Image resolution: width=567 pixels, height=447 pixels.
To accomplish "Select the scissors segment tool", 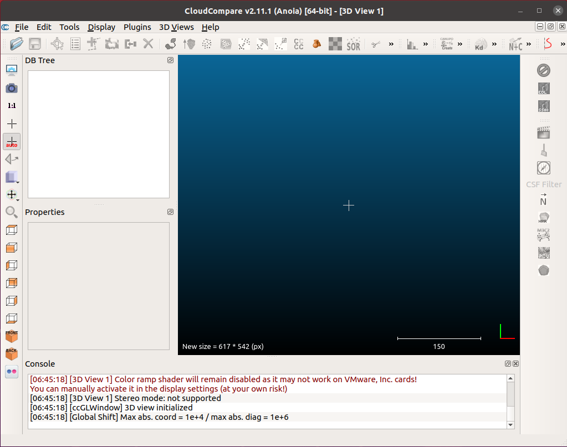I will point(376,44).
